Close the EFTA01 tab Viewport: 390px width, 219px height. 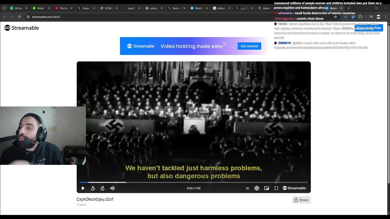click(117, 8)
